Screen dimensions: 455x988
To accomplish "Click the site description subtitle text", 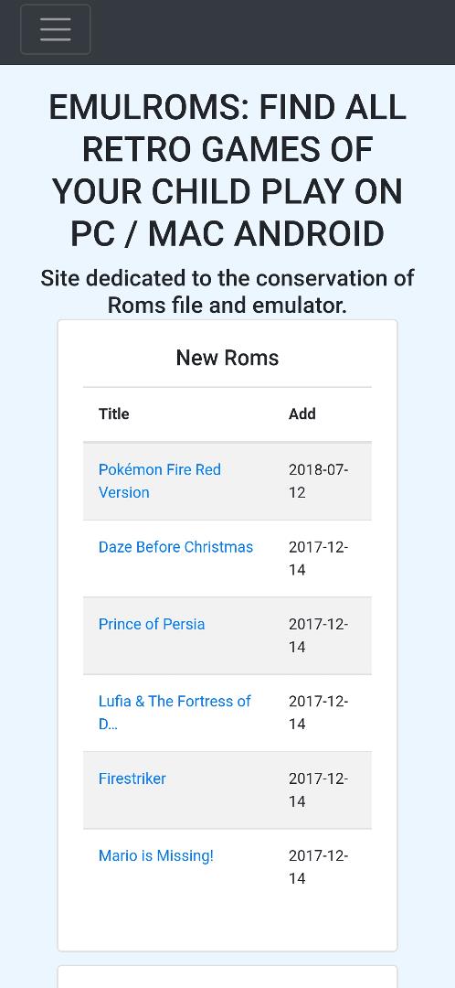I will (x=227, y=292).
